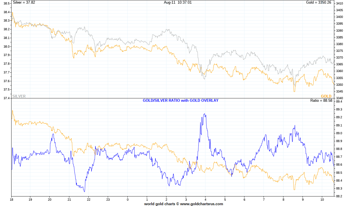Click the 3385 gold axis value
The width and height of the screenshot is (348, 206).
click(x=340, y=37)
